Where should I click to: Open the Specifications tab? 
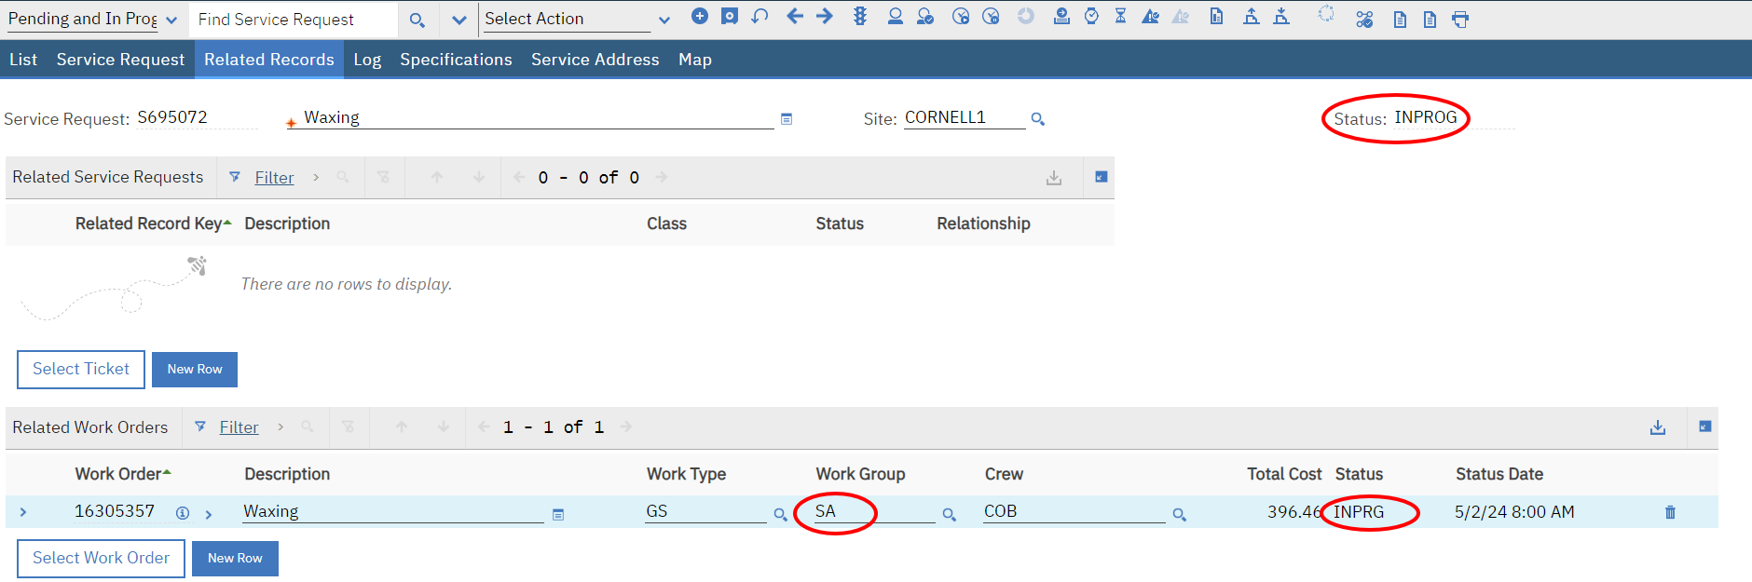point(456,60)
